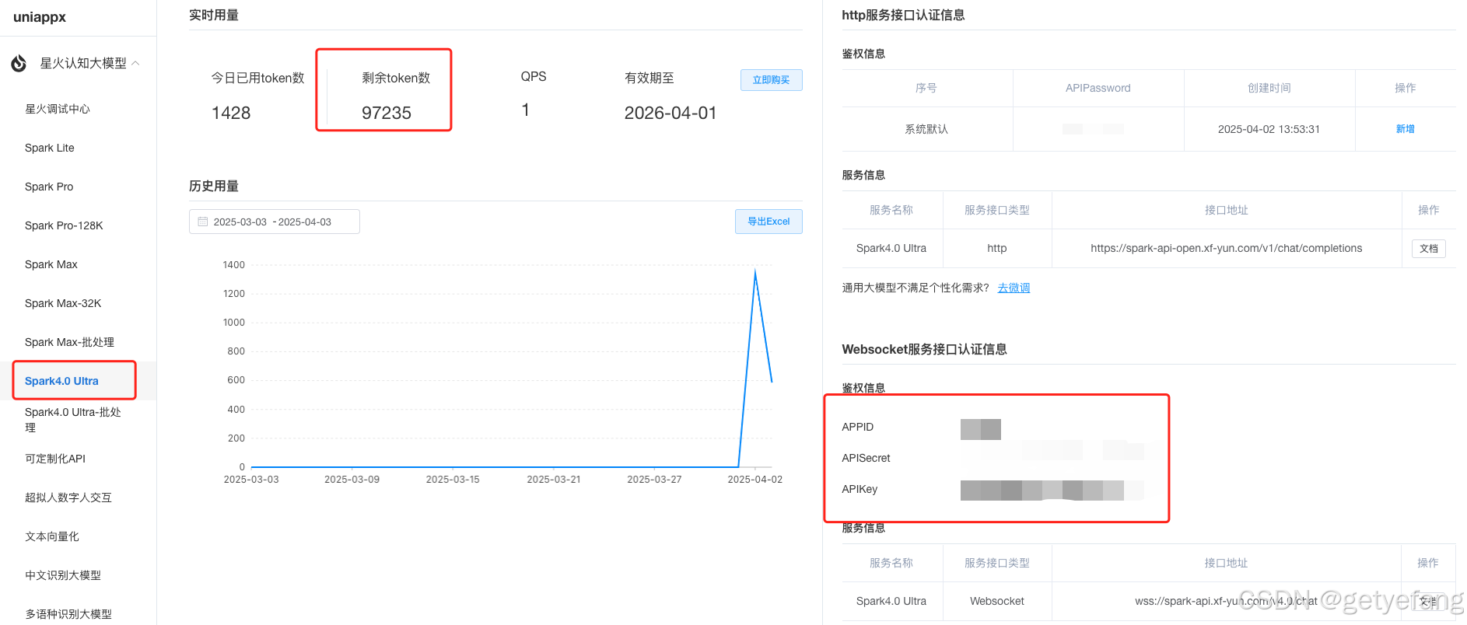Collapse the 星火认知大模型 menu chevron
This screenshot has height=625, width=1467.
tap(136, 63)
